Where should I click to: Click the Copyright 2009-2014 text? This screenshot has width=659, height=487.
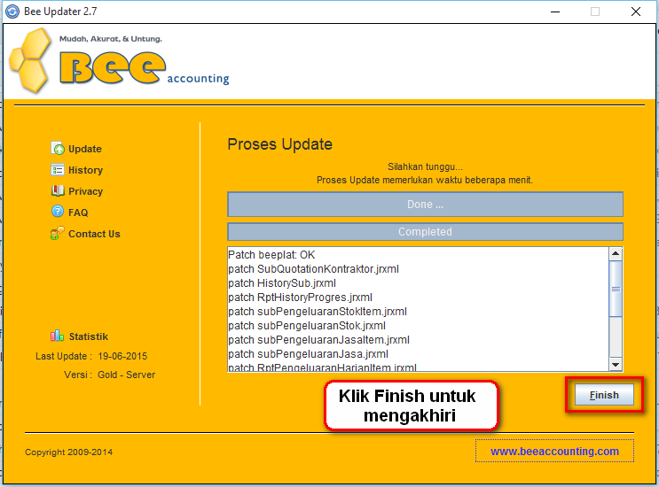(68, 452)
